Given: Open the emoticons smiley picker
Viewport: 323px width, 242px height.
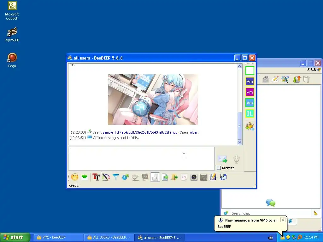Looking at the screenshot, I should (x=74, y=177).
